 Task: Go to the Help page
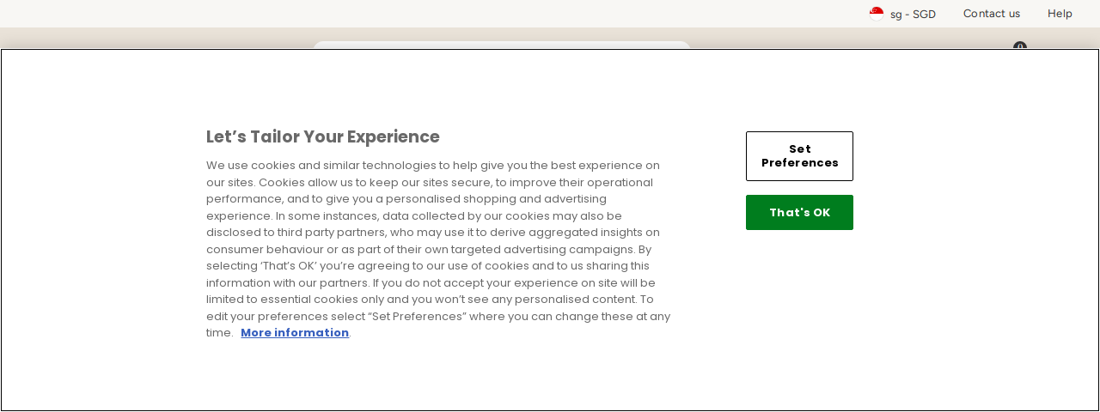click(1060, 14)
